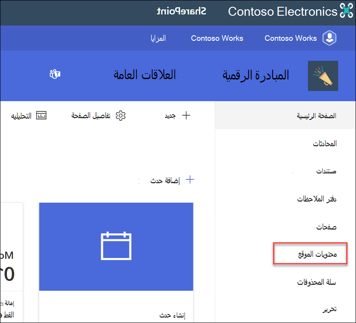Open المبادرة الرقمية site title
This screenshot has height=323, width=356.
point(256,75)
